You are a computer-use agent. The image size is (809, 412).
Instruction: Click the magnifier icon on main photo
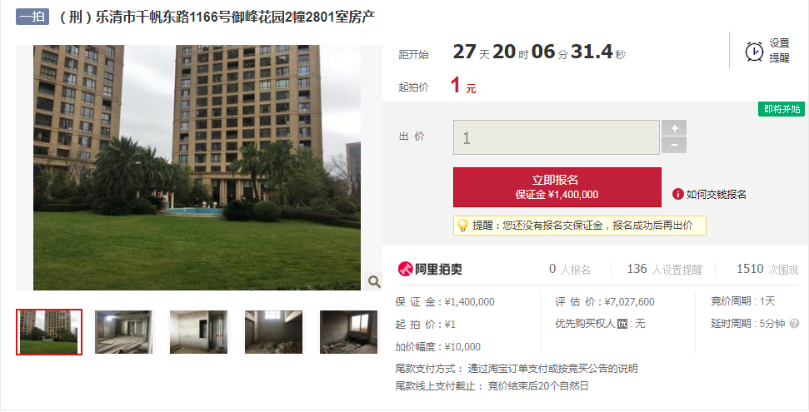(x=374, y=281)
